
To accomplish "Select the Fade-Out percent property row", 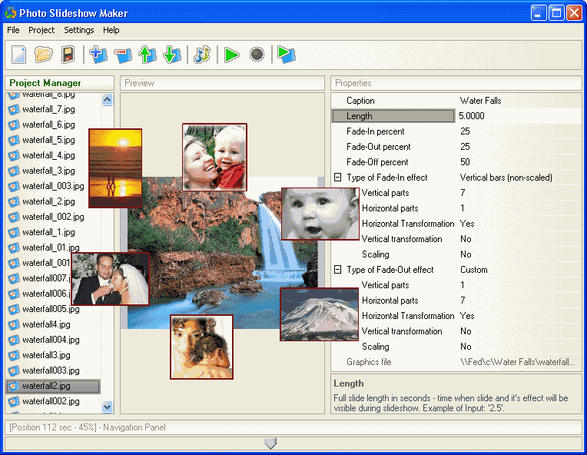I will point(456,147).
